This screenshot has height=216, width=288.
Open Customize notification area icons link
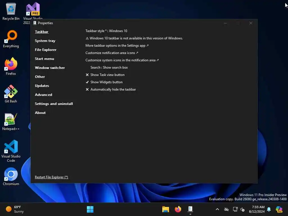[112, 53]
